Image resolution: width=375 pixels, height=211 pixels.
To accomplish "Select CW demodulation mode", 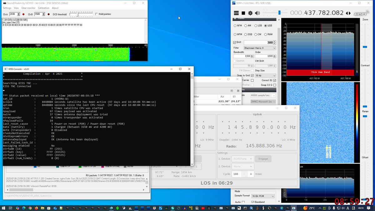I will click(258, 34).
